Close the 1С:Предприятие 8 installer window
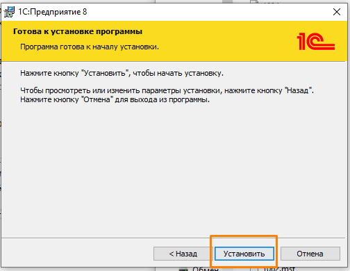This screenshot has width=350, height=271. point(337,12)
